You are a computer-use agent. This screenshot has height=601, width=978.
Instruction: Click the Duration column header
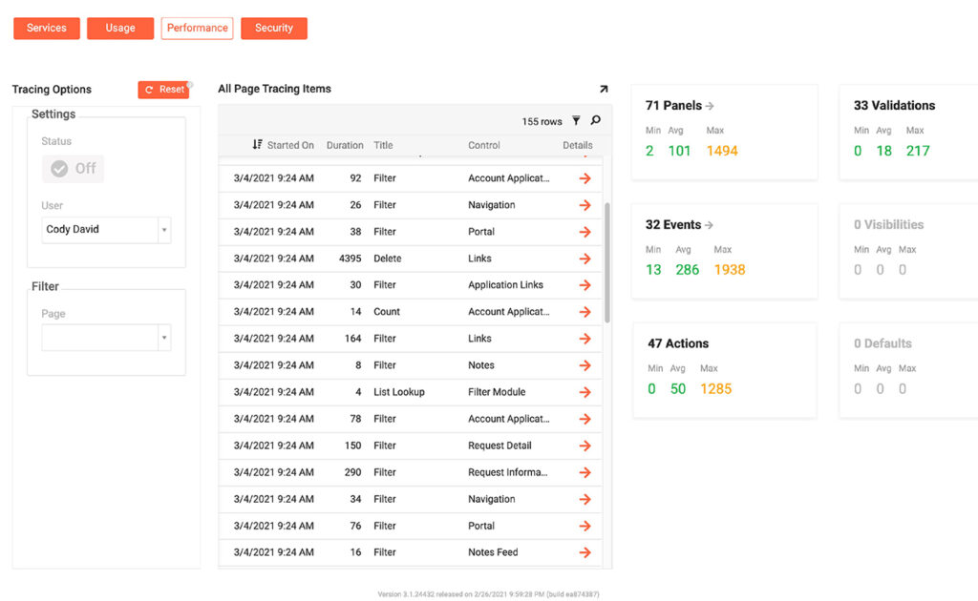coord(345,145)
